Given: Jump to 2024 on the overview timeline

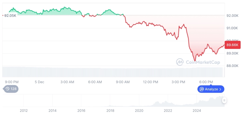Looking at the screenshot, I should 197,111.
